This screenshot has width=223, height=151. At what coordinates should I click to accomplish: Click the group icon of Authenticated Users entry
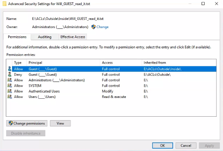tap(9, 91)
